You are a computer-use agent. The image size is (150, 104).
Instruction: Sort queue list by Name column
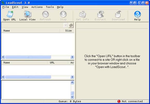25,63
